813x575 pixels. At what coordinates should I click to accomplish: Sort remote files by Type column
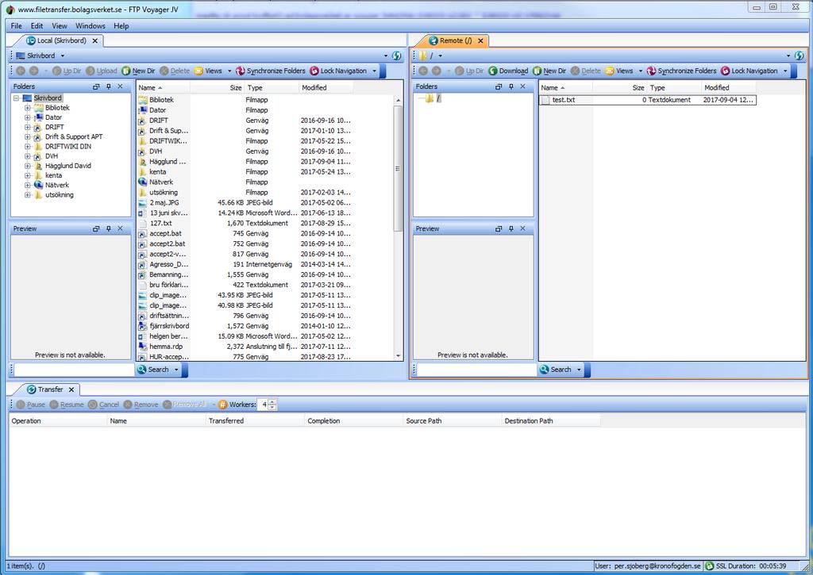[674, 87]
